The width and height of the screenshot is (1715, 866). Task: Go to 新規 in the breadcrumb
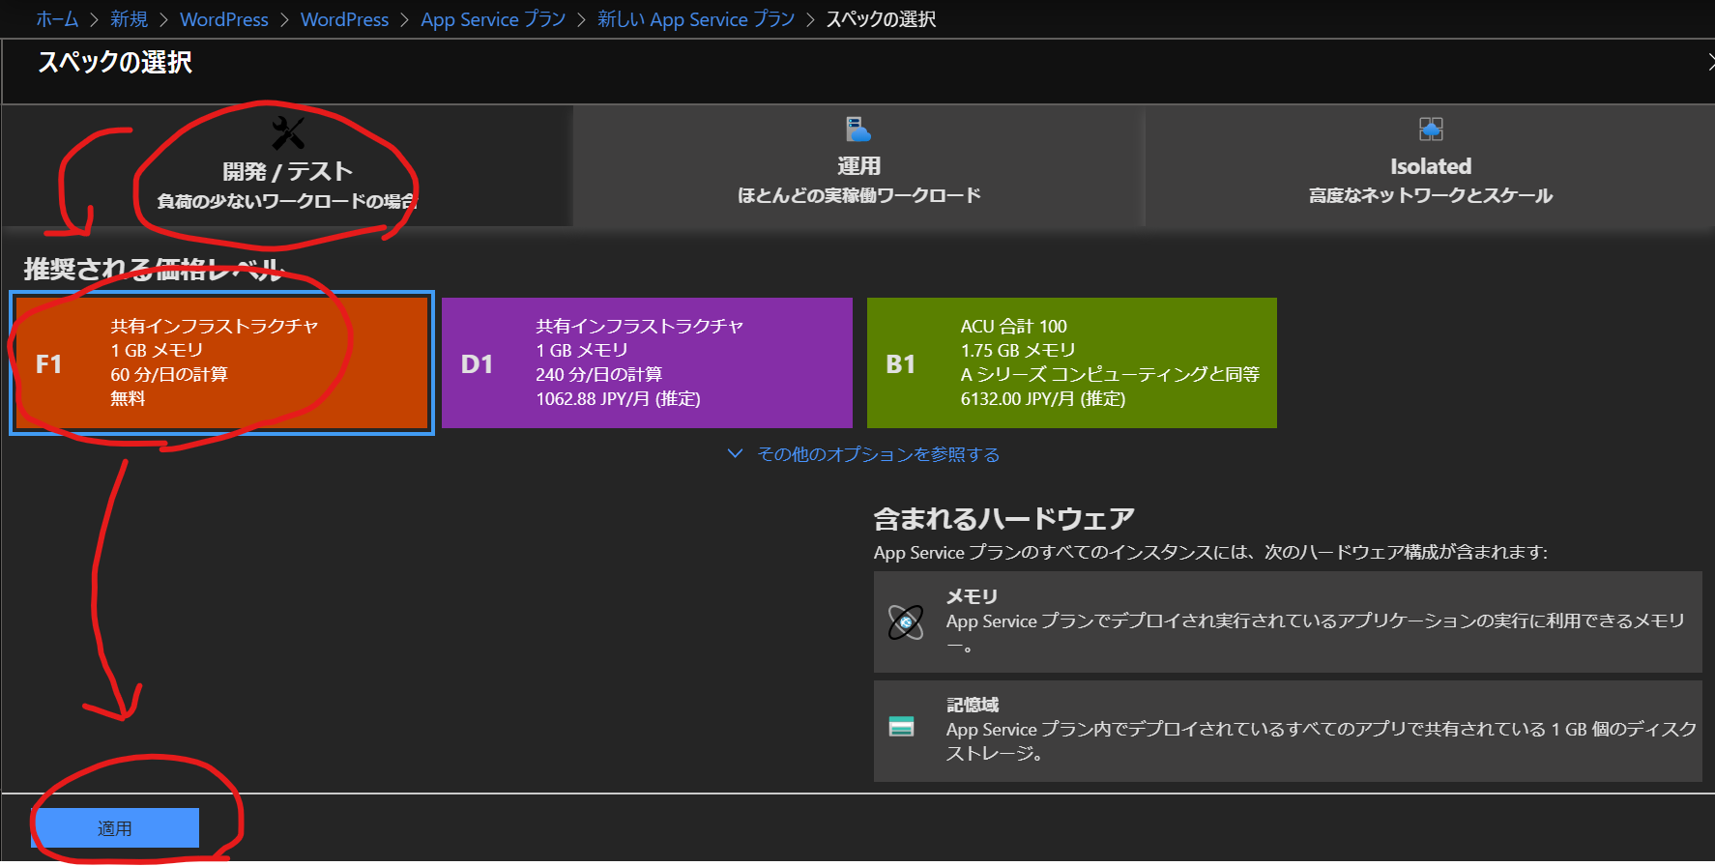(130, 19)
